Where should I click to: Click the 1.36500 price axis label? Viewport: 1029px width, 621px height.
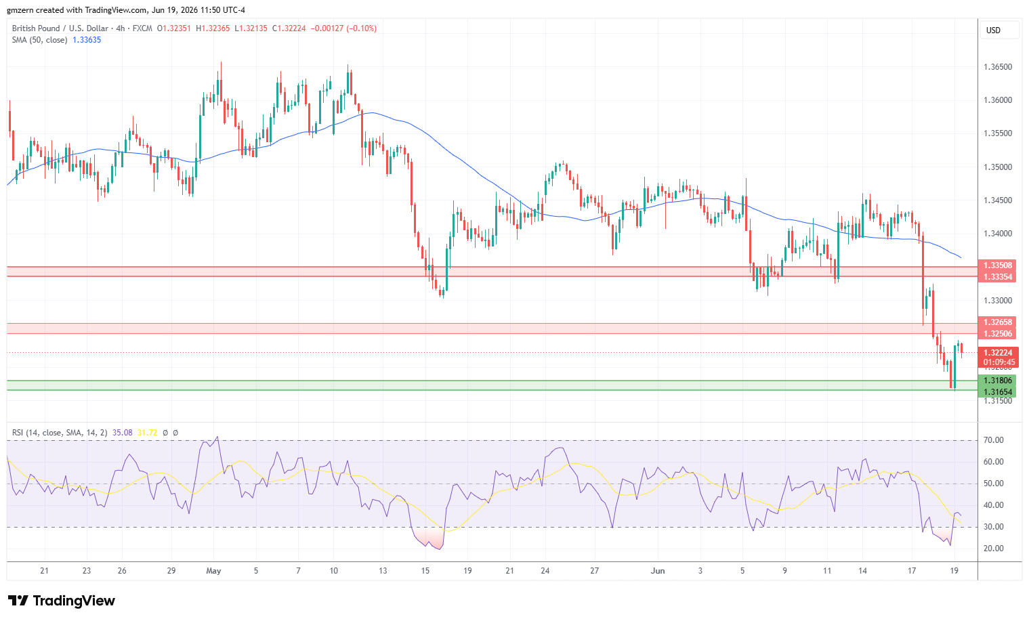coord(998,67)
